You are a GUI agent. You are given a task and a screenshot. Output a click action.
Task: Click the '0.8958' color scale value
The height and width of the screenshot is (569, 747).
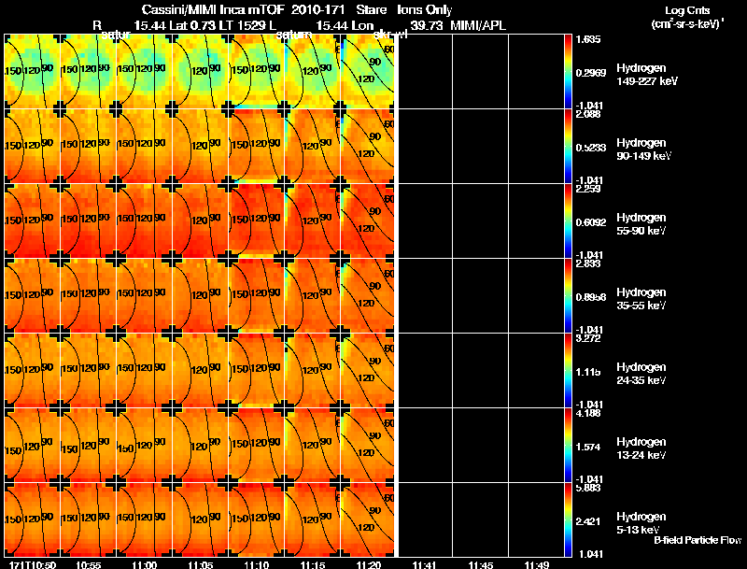click(x=591, y=297)
